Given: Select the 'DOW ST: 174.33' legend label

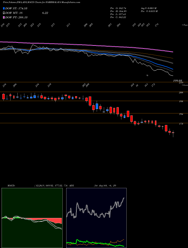Looking at the screenshot, I should tap(16, 8).
